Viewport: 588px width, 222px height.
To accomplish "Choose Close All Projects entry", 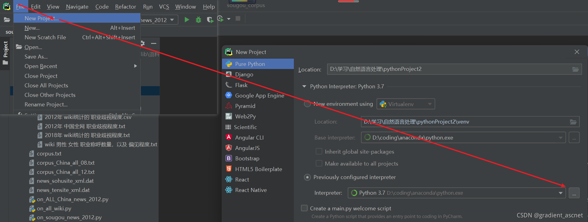I will (x=77, y=86).
